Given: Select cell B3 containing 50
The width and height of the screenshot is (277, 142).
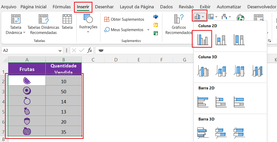Looking at the screenshot, I should (x=63, y=91).
